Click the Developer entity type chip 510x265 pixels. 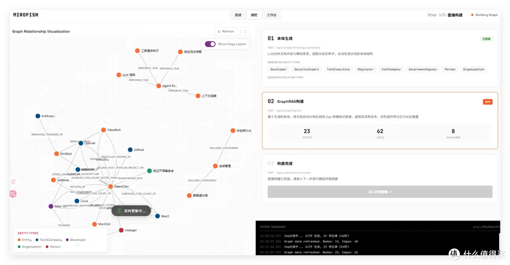[x=279, y=69]
